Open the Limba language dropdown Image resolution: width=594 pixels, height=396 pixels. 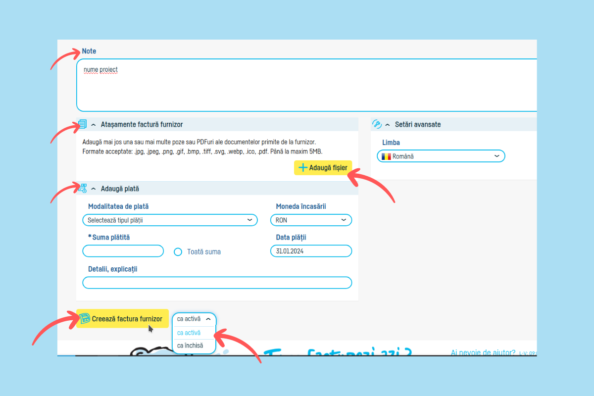(x=441, y=156)
